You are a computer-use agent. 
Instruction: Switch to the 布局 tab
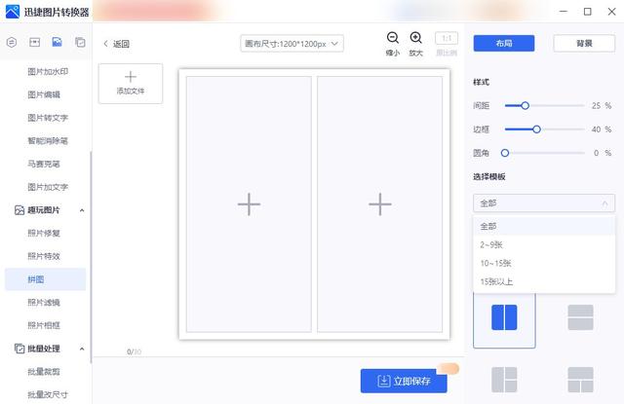pos(504,43)
